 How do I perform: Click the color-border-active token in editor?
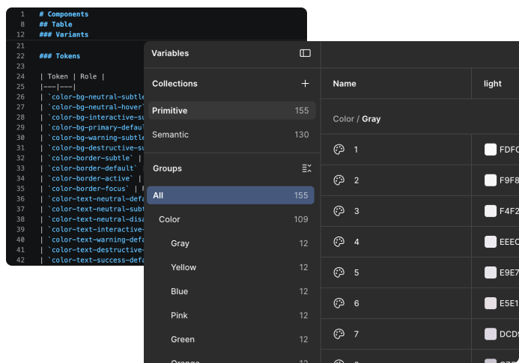91,178
